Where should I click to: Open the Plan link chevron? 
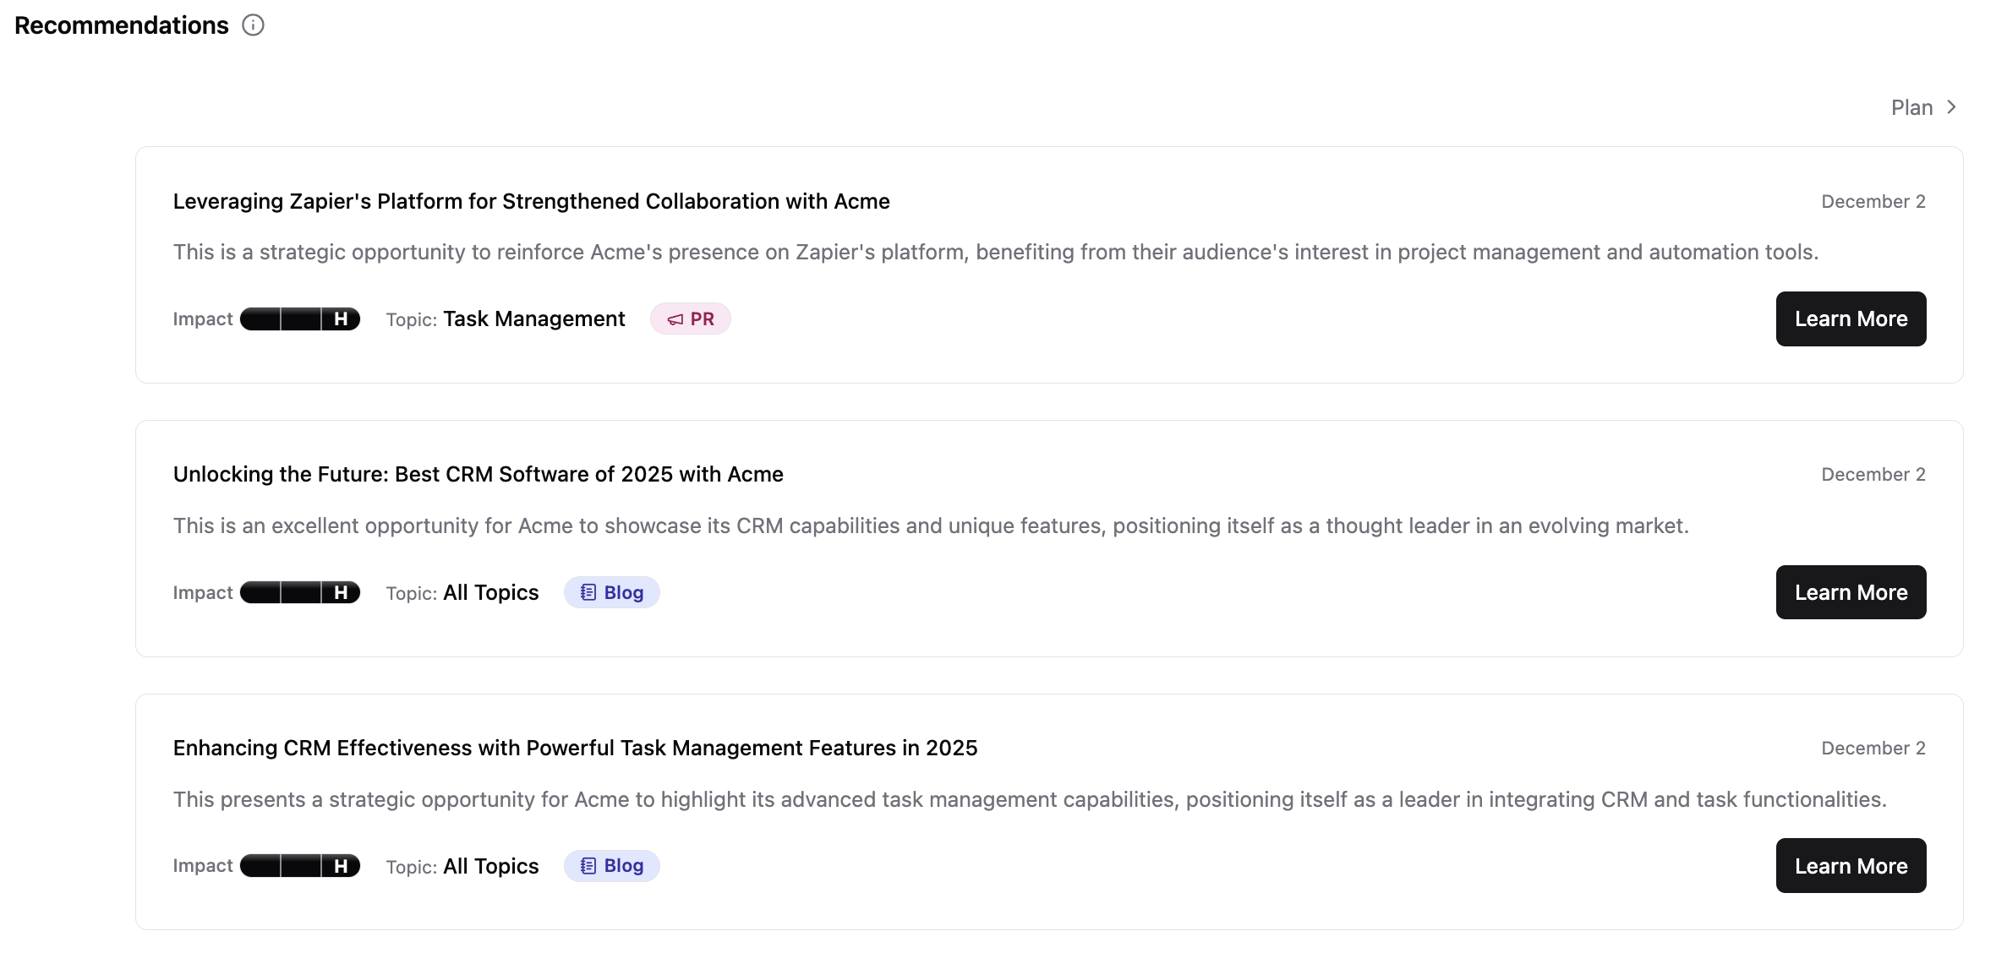pyautogui.click(x=1951, y=107)
